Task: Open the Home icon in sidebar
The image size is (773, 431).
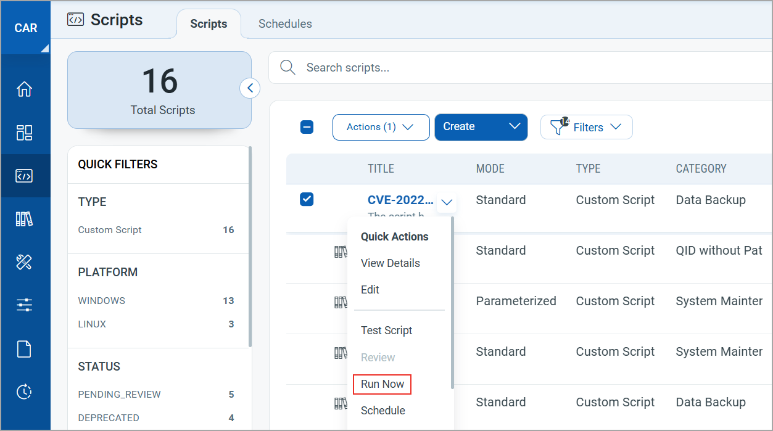Action: tap(24, 89)
